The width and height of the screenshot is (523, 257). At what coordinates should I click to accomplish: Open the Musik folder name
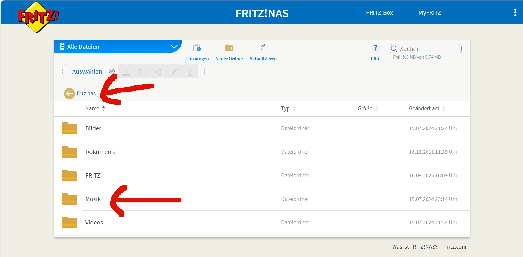point(93,199)
